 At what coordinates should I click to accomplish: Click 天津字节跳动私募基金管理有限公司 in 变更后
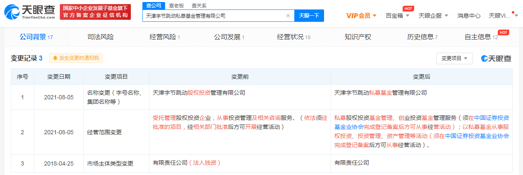(x=381, y=93)
